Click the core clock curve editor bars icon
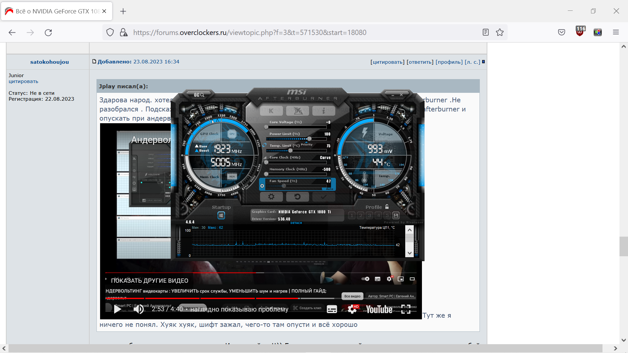Screen dimensions: 628x353 click(x=265, y=158)
